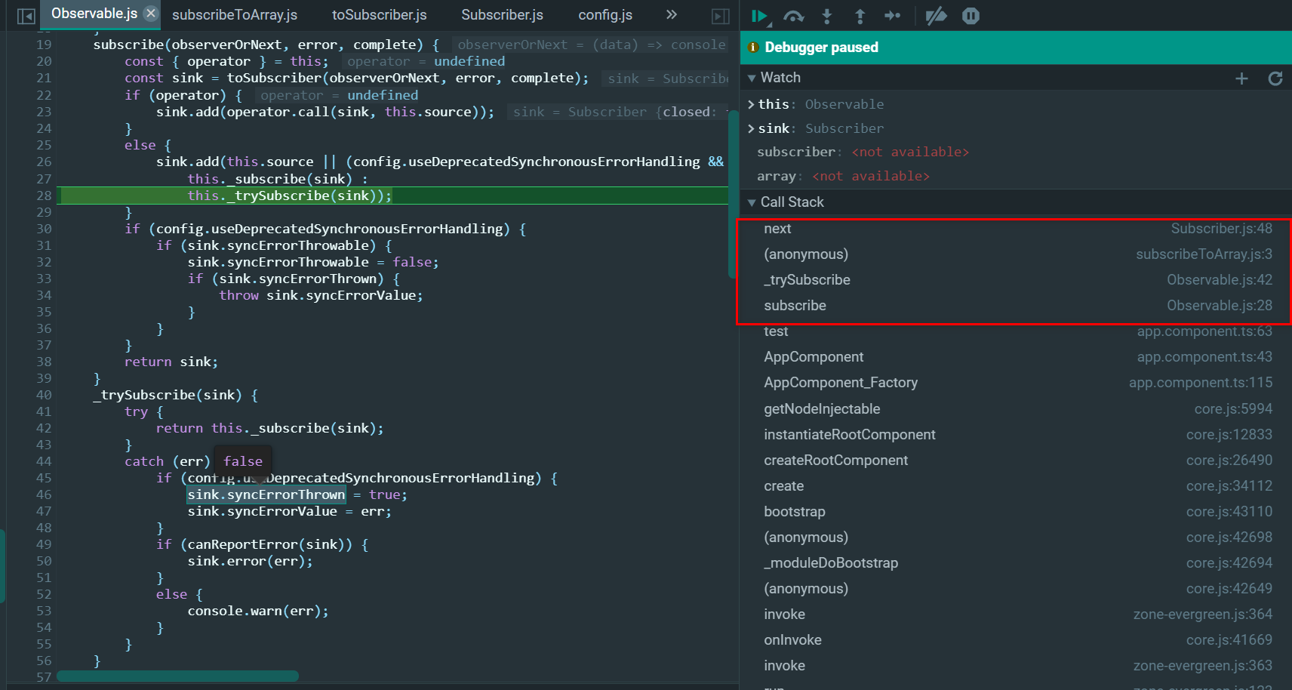Select (anonymous) frame at subscribeToArray.js:3

click(1016, 254)
